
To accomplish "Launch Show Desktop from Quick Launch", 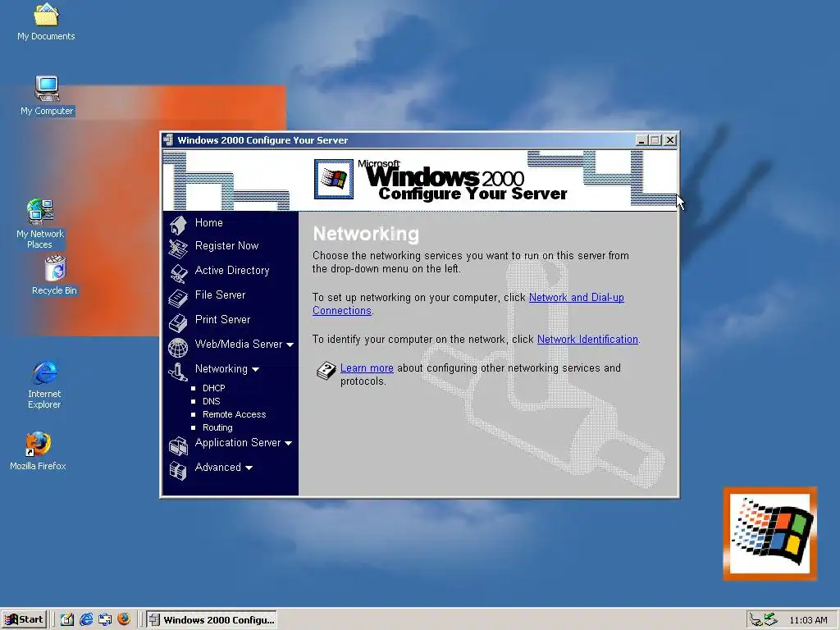I will 66,619.
